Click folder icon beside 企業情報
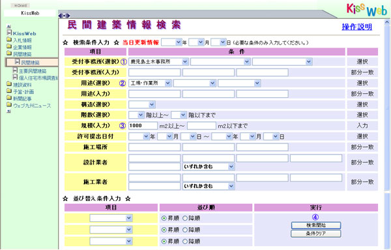391x250 pixels. pyautogui.click(x=9, y=46)
